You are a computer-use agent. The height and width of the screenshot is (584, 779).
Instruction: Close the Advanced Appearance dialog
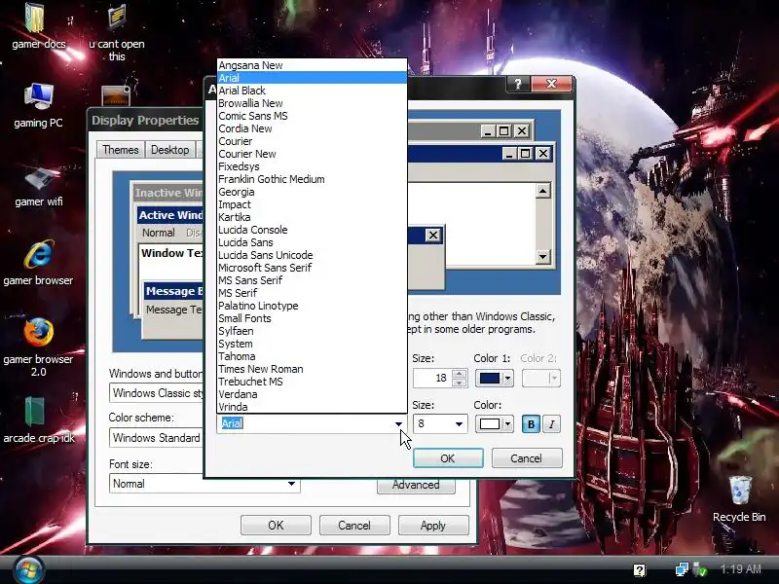[551, 84]
